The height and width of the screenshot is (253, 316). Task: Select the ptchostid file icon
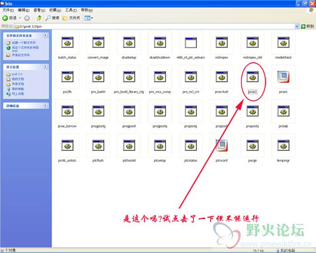click(x=129, y=145)
